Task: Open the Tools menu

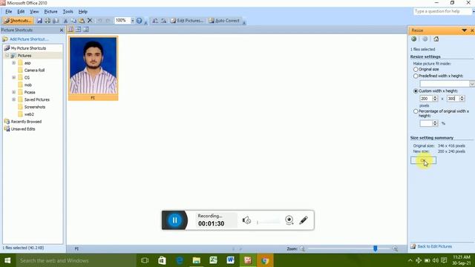Action: [68, 12]
